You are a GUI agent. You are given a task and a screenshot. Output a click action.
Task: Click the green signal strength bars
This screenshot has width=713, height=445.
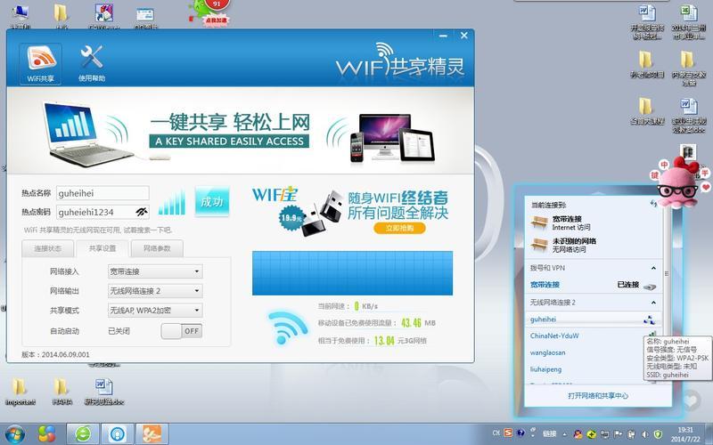[x=172, y=203]
